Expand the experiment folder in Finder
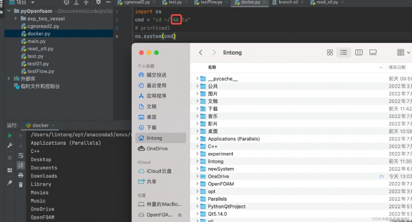The image size is (412, 222). 197,153
